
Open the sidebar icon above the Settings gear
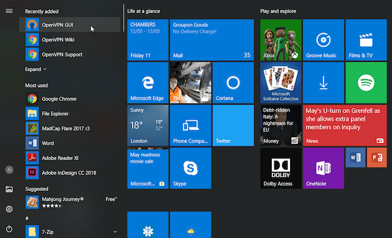pyautogui.click(x=9, y=190)
